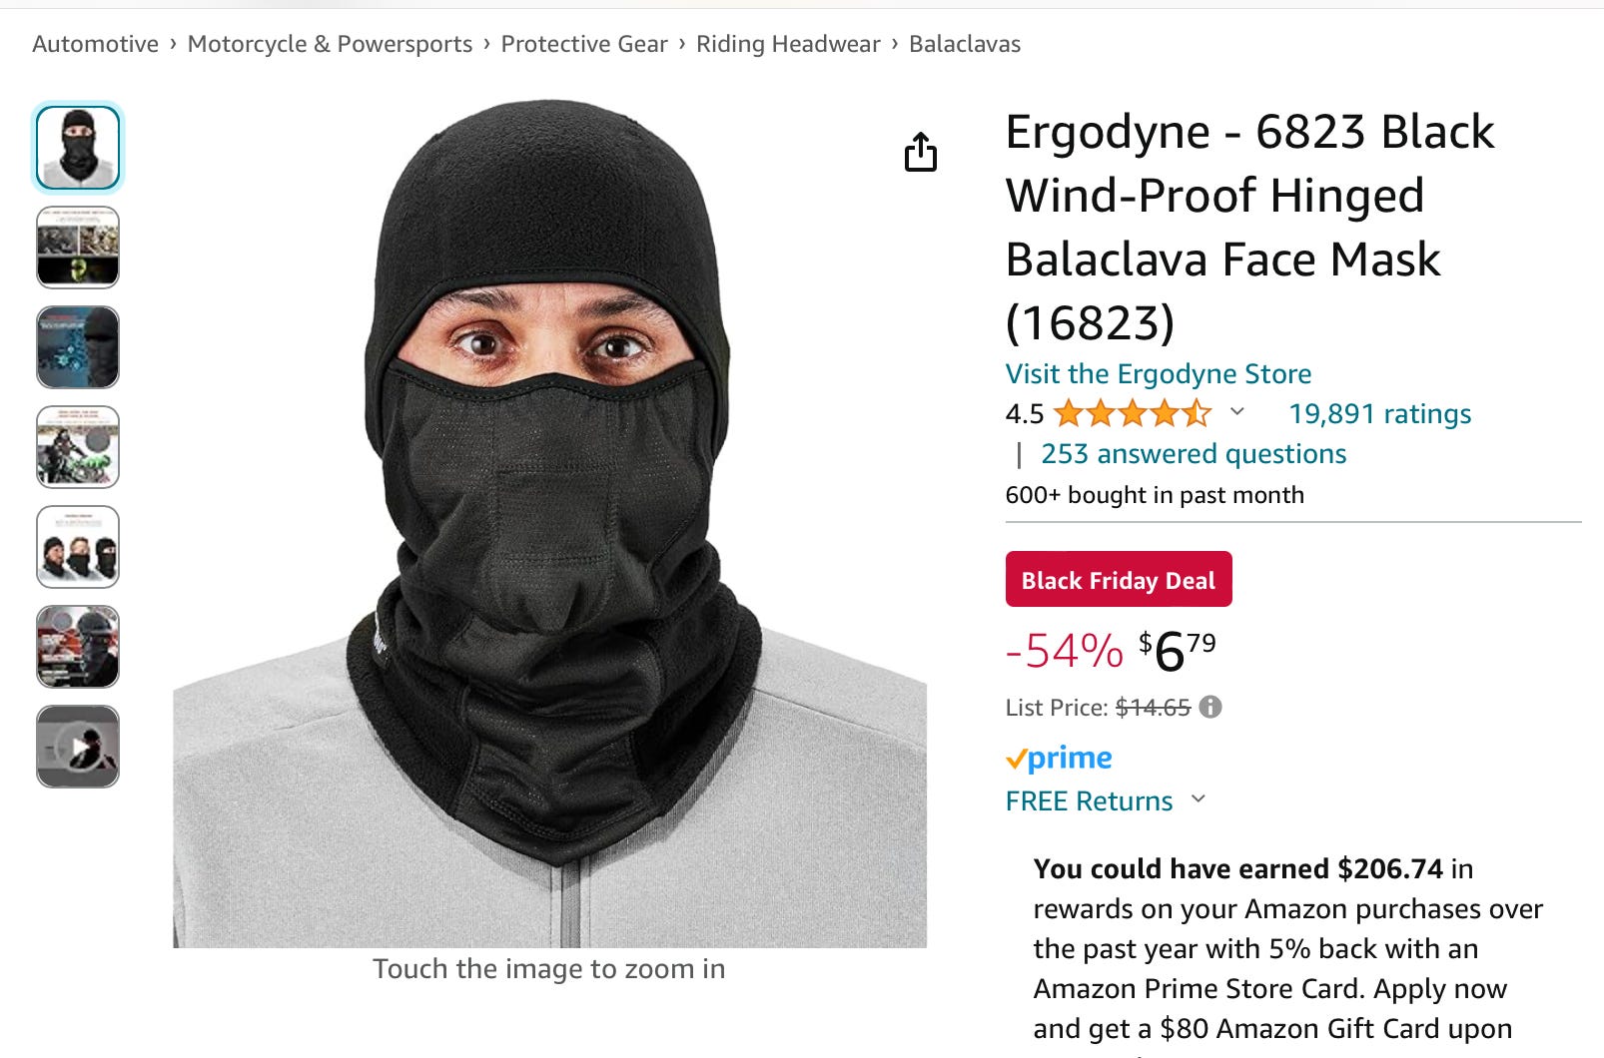
Task: Click the share icon beside product image
Action: (921, 152)
